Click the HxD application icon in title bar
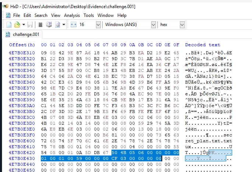This screenshot has height=172, width=252. click(6, 6)
